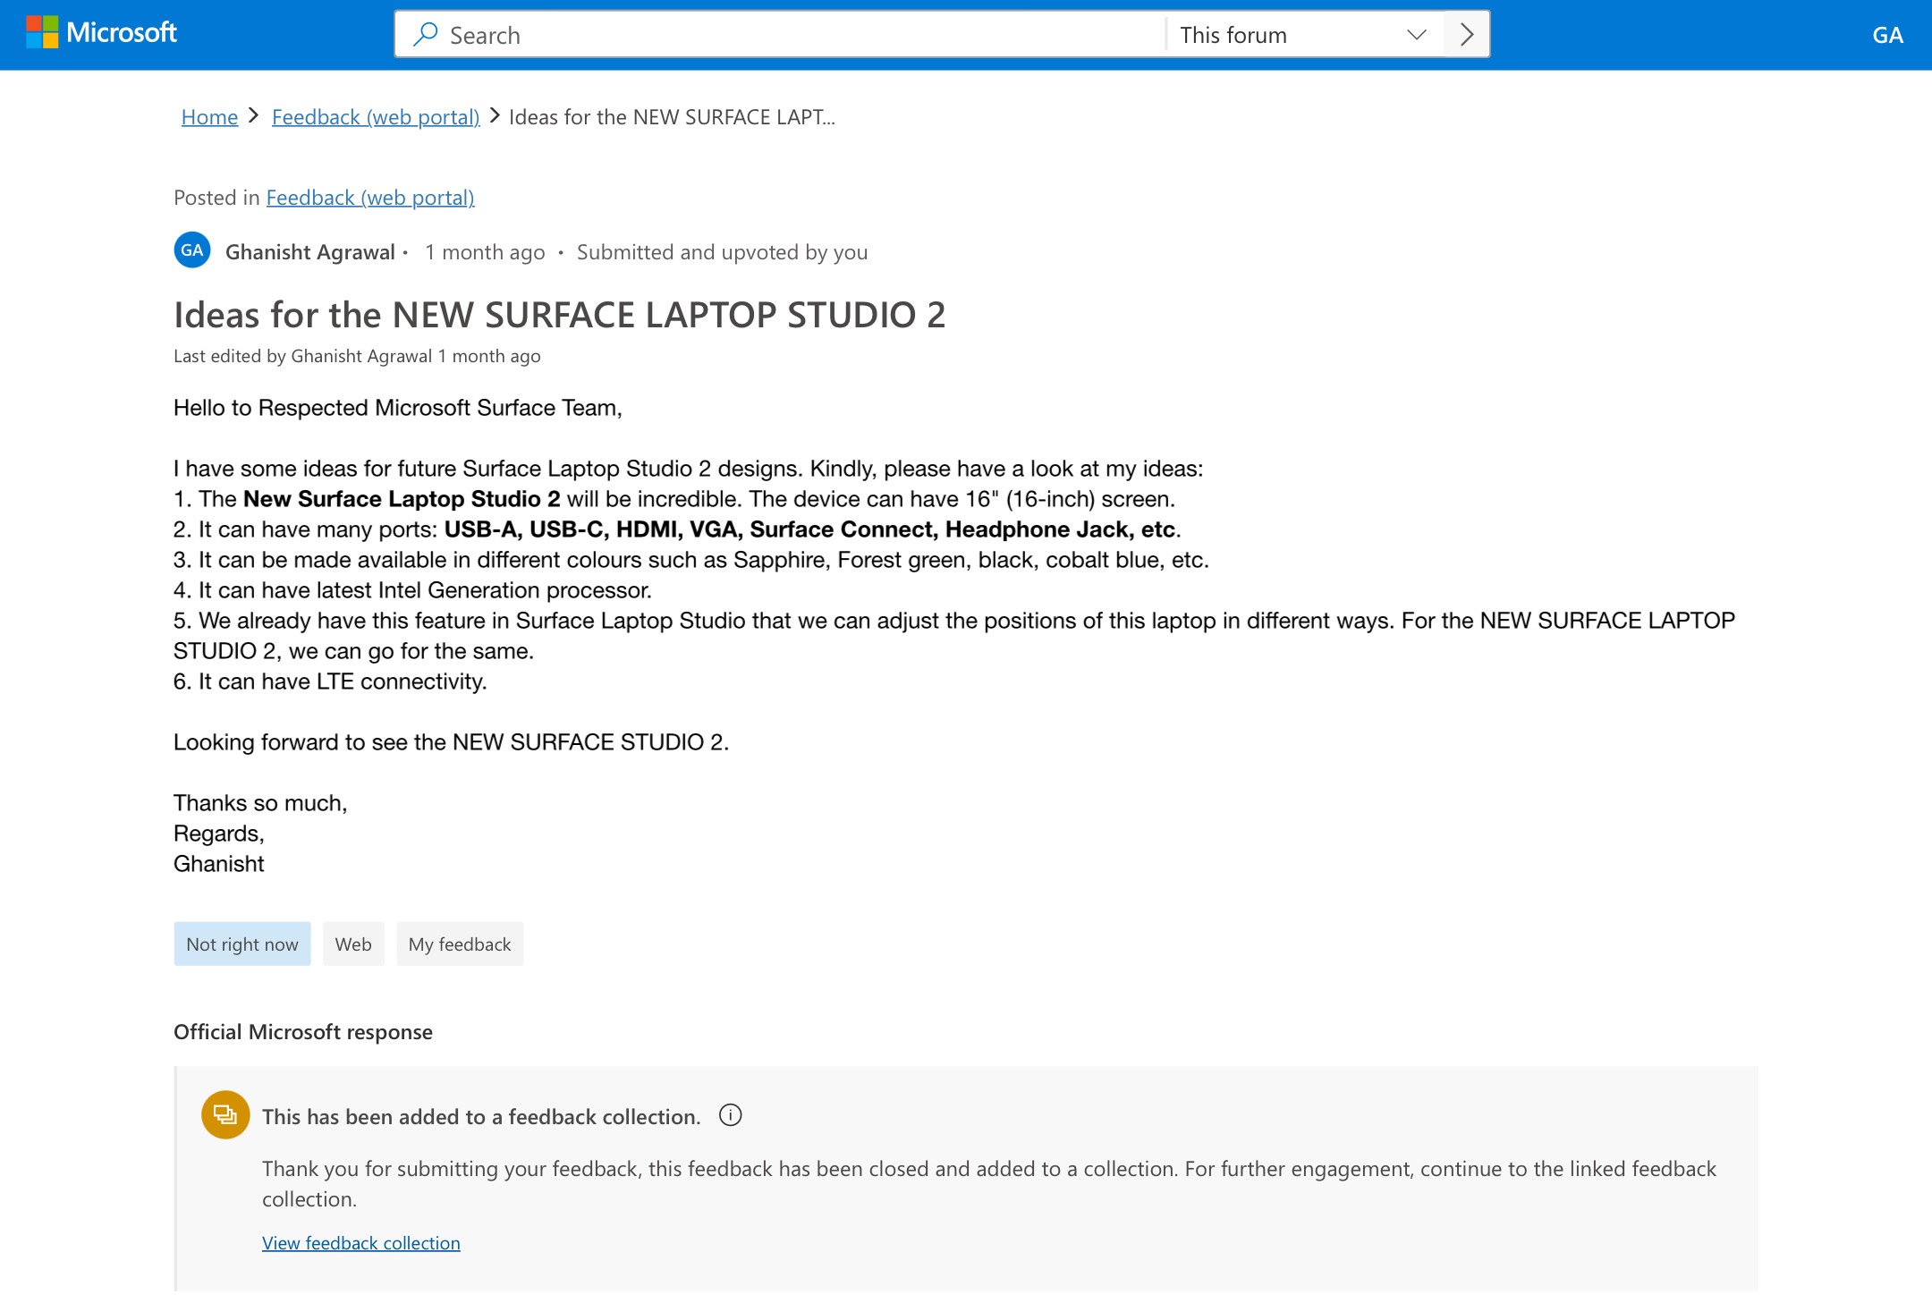Select the My feedback tag
The width and height of the screenshot is (1932, 1295).
pyautogui.click(x=460, y=944)
